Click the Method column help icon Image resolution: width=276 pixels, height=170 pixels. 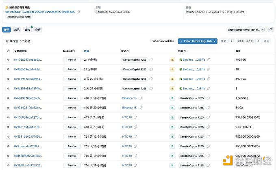[x=74, y=51]
